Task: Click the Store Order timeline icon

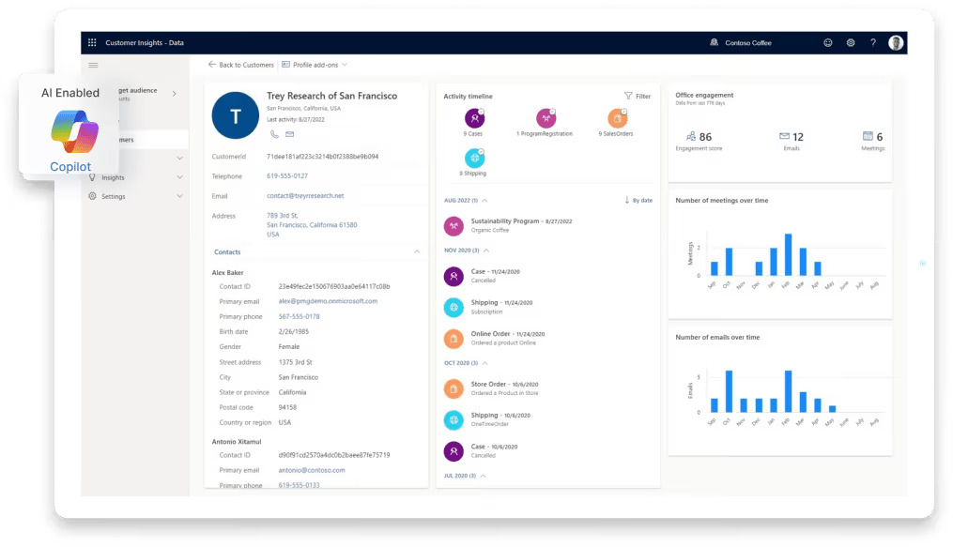Action: tap(454, 388)
